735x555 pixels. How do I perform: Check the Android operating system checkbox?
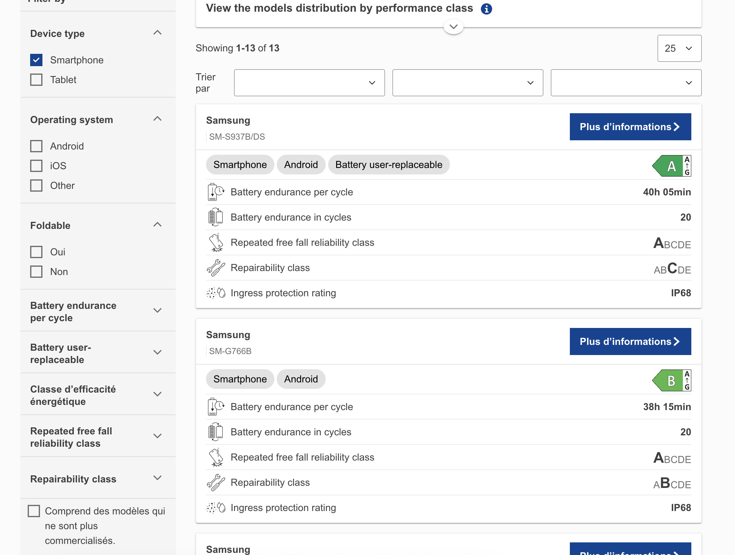tap(36, 146)
